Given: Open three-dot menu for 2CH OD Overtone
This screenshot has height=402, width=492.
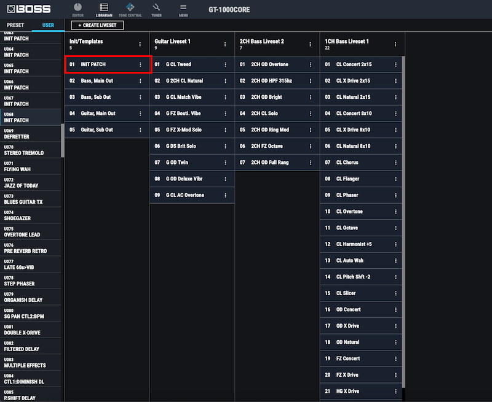Looking at the screenshot, I should click(311, 64).
